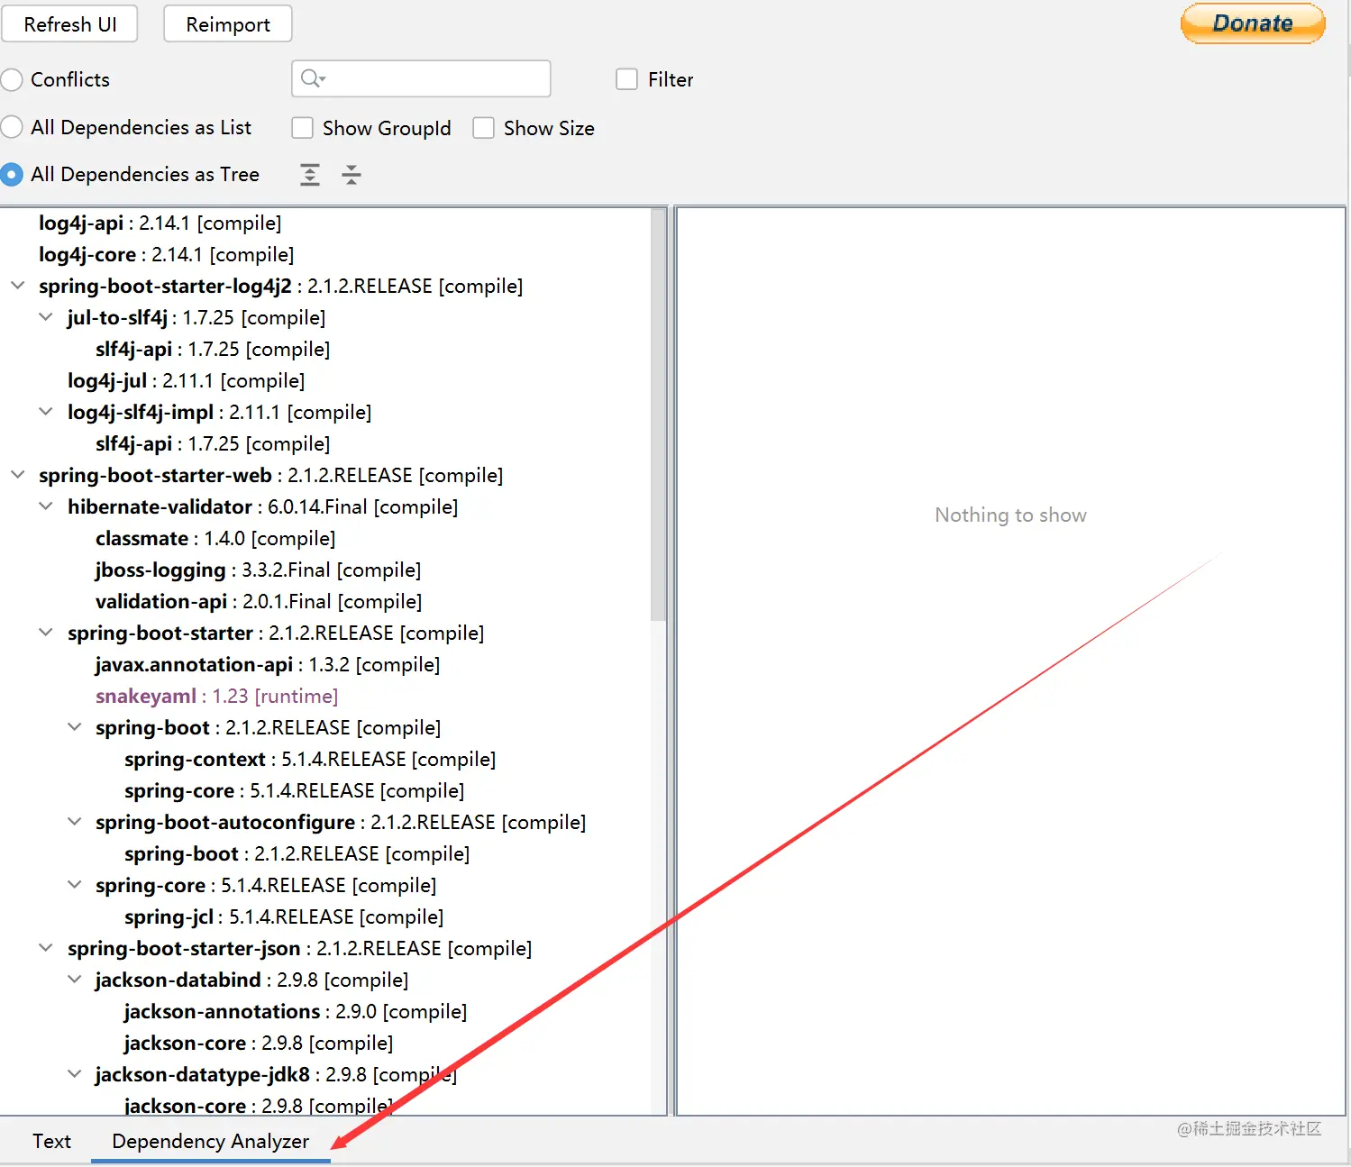1351x1167 pixels.
Task: Switch to the Text tab
Action: point(51,1141)
